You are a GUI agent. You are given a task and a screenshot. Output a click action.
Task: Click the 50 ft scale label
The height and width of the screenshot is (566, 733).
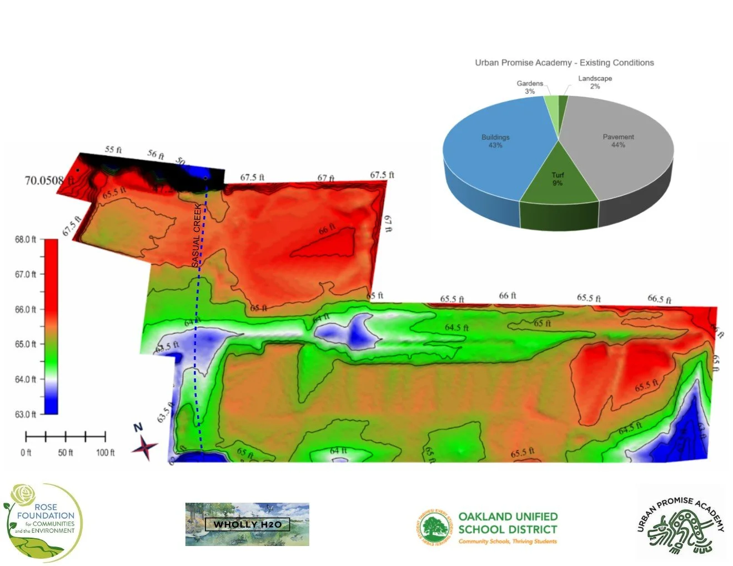pos(66,453)
